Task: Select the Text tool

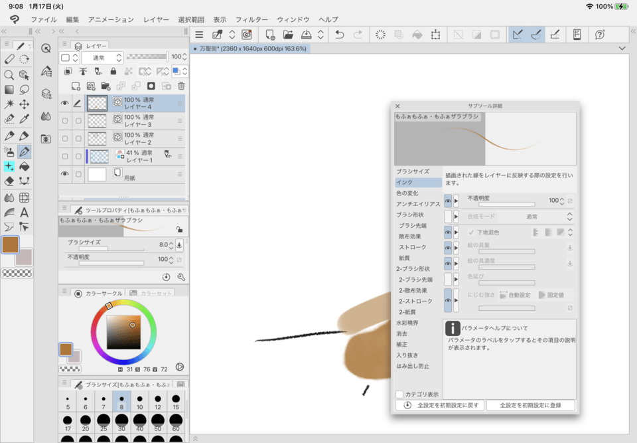Action: coord(25,213)
